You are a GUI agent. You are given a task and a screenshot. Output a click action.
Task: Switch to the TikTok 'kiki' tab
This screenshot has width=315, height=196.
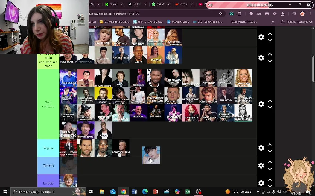click(135, 4)
